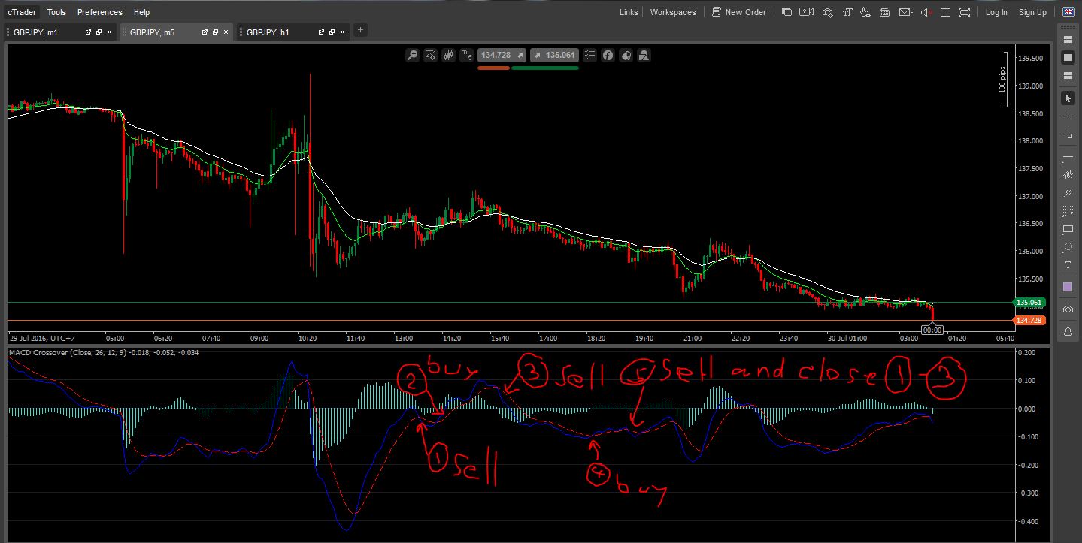Click the New Order button
This screenshot has height=543, width=1082.
[x=739, y=12]
